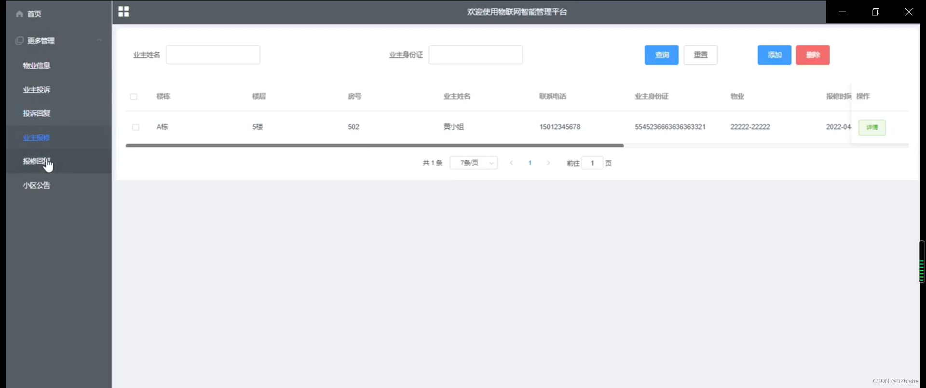Click the 业主姓名 column header
Image resolution: width=926 pixels, height=388 pixels.
[457, 97]
